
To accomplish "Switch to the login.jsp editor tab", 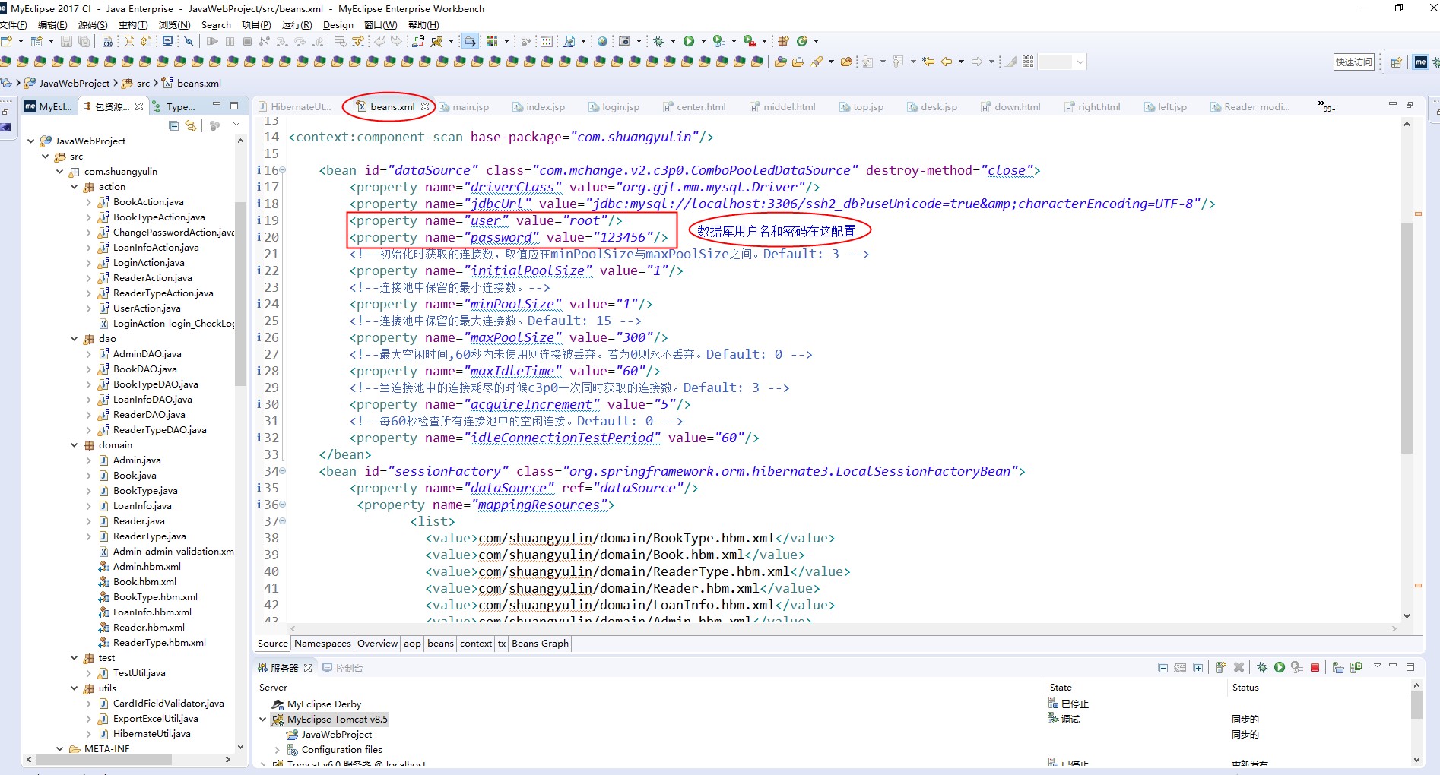I will click(x=620, y=107).
